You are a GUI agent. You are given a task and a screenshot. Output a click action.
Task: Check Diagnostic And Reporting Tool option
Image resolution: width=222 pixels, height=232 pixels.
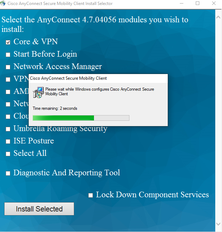8,174
